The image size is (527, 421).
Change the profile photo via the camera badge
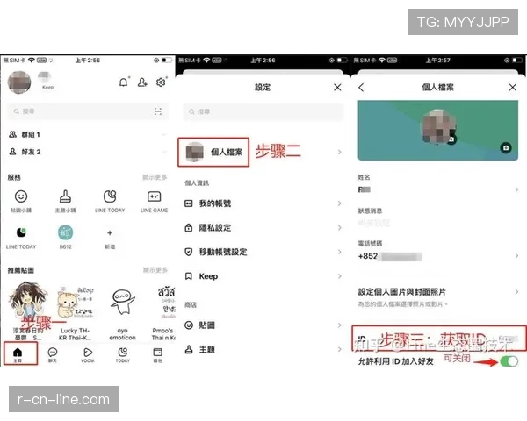point(451,139)
